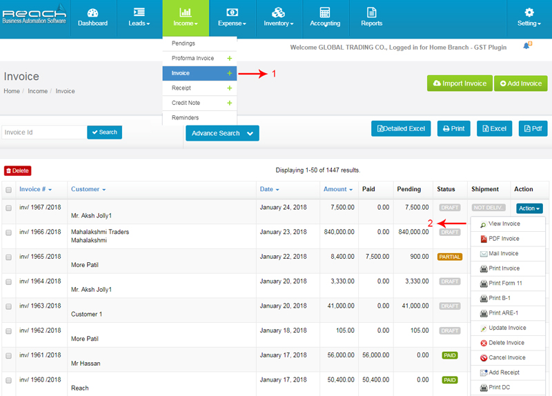This screenshot has height=396, width=552.
Task: Check the box for inv/ 1966 /2018
Action: pyautogui.click(x=8, y=232)
